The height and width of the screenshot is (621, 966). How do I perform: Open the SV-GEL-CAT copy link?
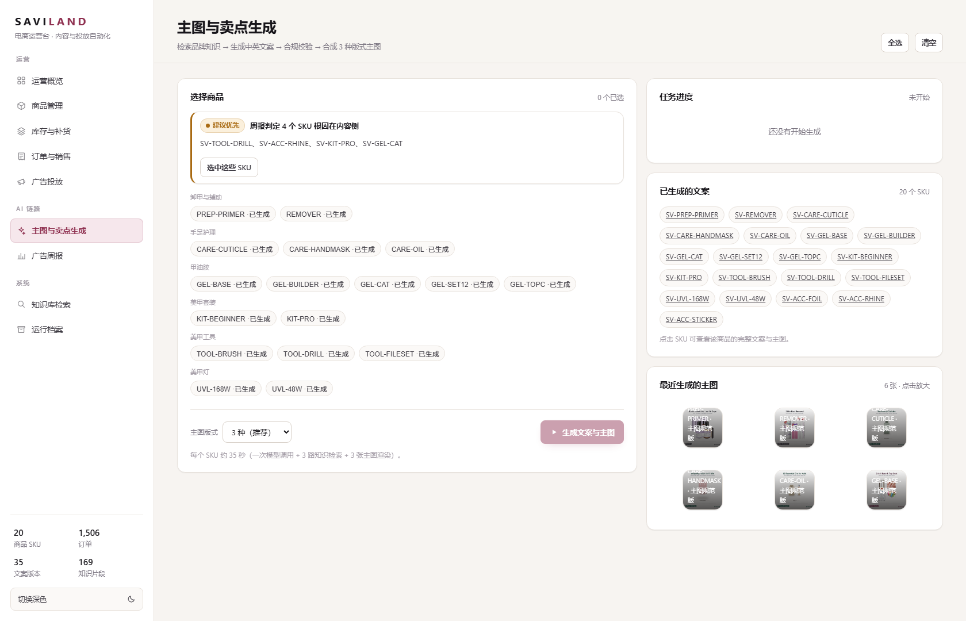(684, 257)
